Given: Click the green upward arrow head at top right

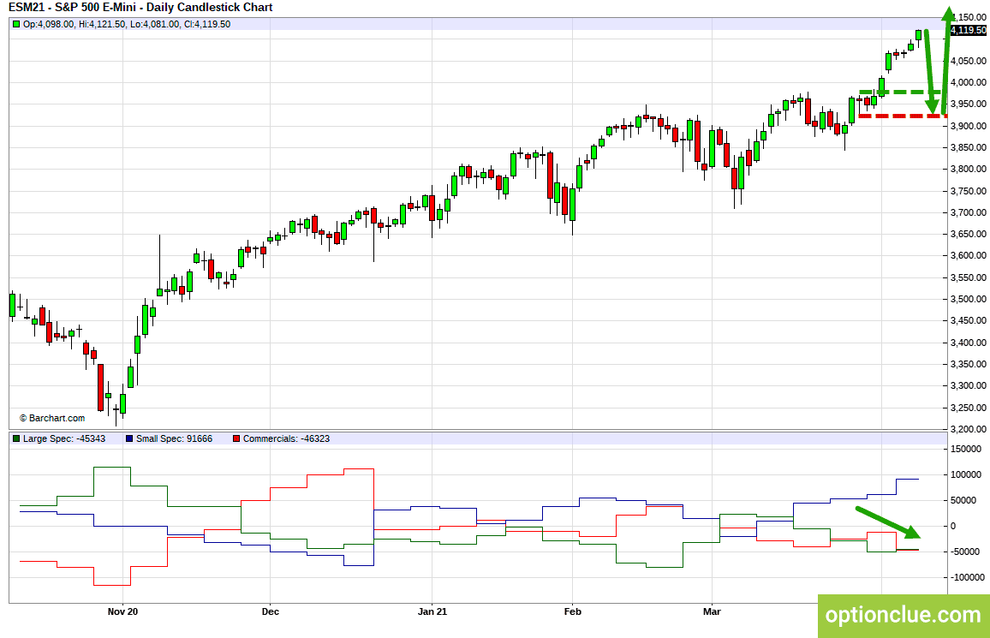Looking at the screenshot, I should (948, 14).
